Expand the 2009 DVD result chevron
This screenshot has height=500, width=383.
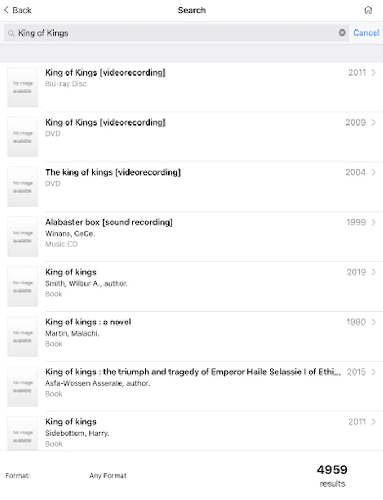(374, 123)
